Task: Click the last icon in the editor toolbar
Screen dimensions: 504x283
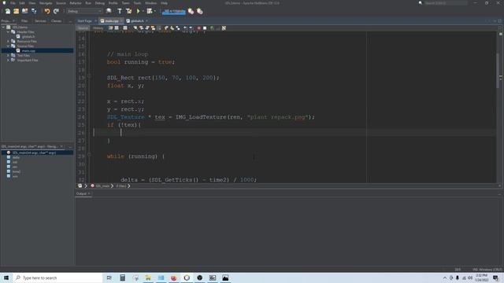Action: (224, 28)
